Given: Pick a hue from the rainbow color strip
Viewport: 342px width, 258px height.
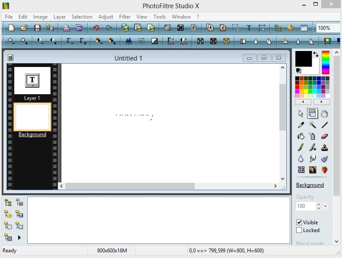Looking at the screenshot, I should click(326, 63).
